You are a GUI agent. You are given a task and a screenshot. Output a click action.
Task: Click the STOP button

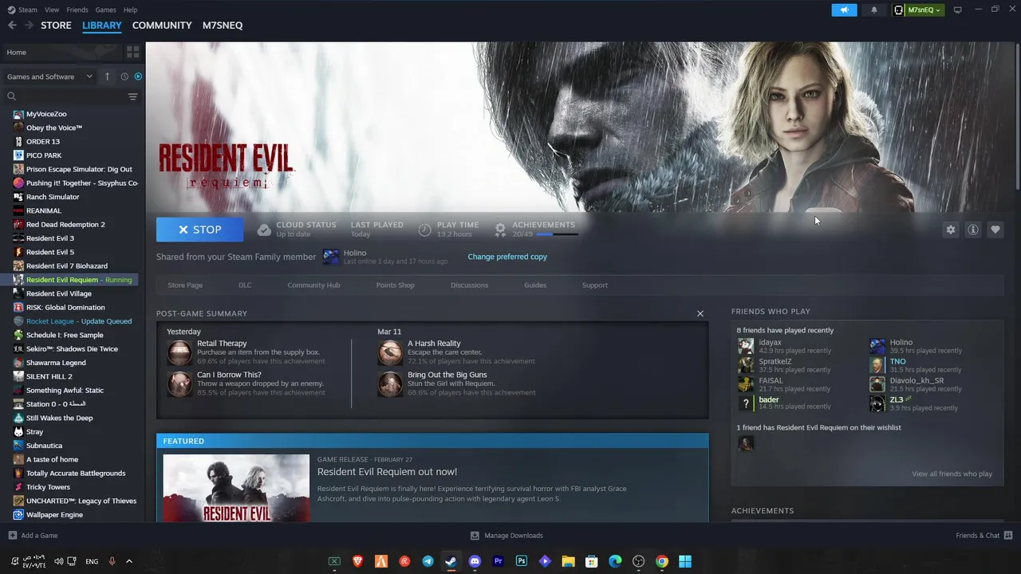point(200,230)
